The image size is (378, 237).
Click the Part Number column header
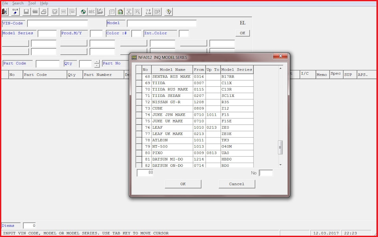pyautogui.click(x=104, y=75)
